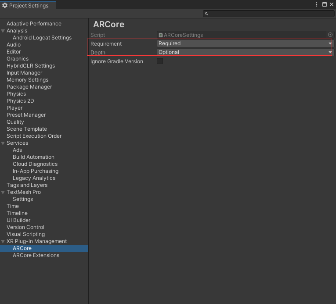Close the Project Settings window
336x304 pixels.
click(x=332, y=4)
